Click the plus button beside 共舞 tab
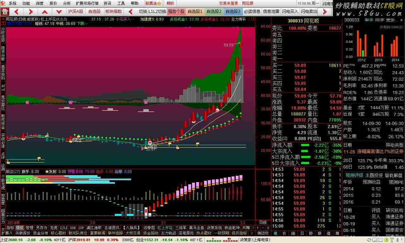Screen dimensions: 405x243 pos(258,228)
